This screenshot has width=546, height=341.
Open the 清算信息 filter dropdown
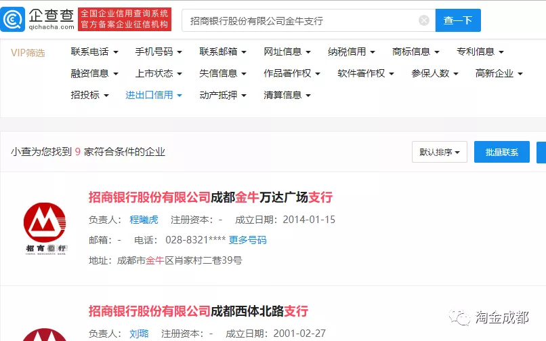pyautogui.click(x=287, y=95)
